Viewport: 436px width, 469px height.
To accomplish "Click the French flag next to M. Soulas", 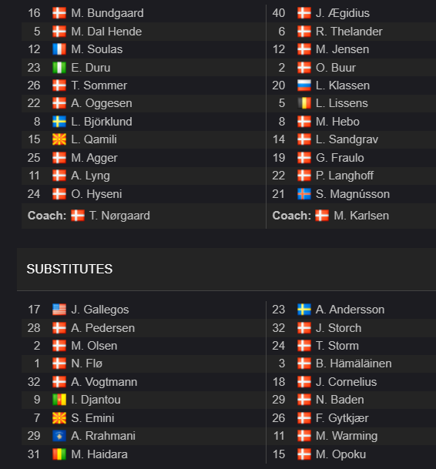I will (59, 49).
